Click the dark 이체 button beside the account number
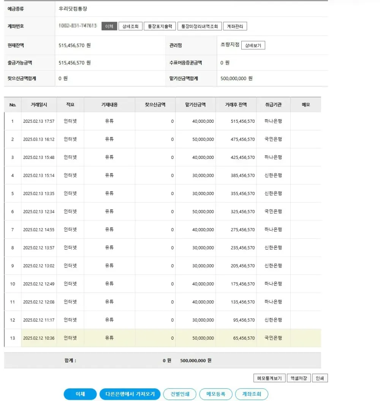The image size is (380, 401). [109, 26]
